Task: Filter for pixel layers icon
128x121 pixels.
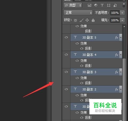Action: coord(89,5)
